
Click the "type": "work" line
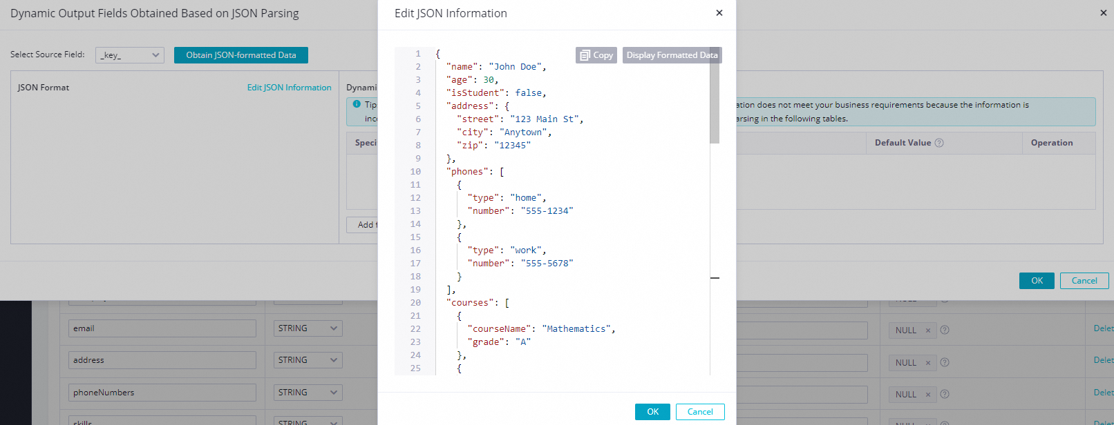[x=507, y=250]
